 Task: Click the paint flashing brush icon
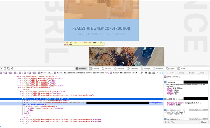point(158,73)
